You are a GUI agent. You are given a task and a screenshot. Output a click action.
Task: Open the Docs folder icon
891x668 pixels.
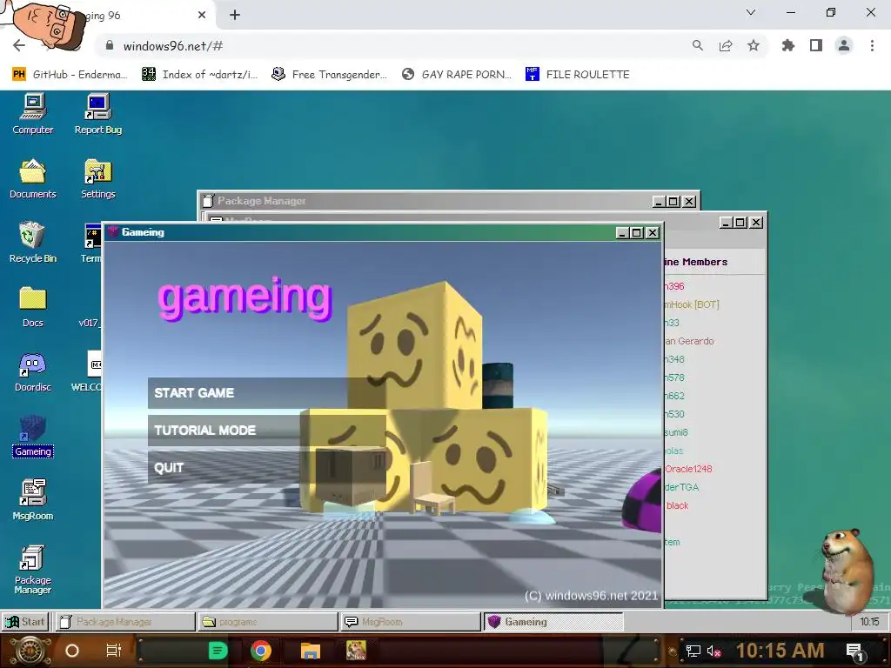33,307
